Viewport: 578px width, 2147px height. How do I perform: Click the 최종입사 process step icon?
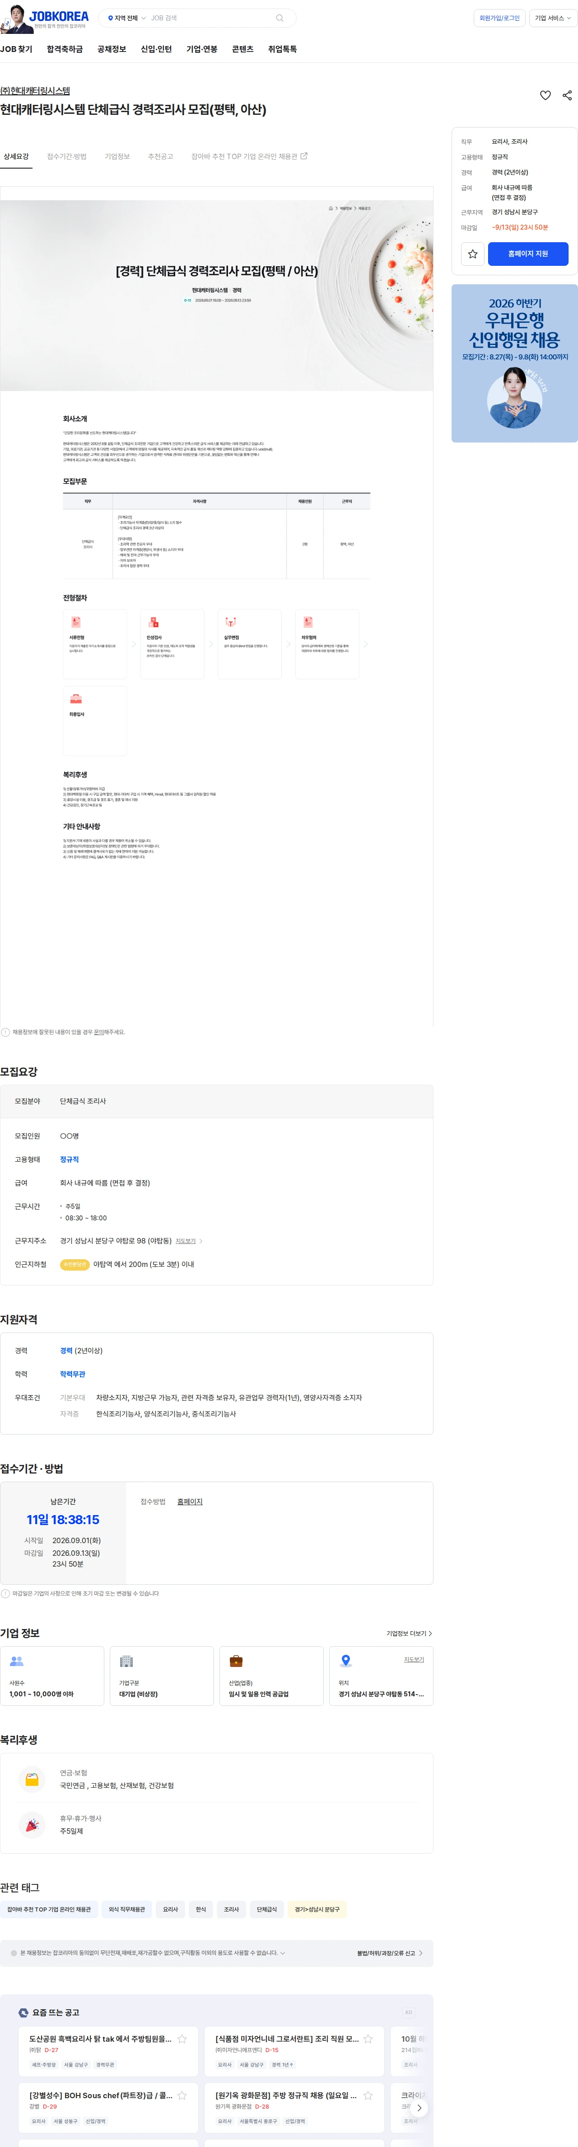click(x=76, y=698)
